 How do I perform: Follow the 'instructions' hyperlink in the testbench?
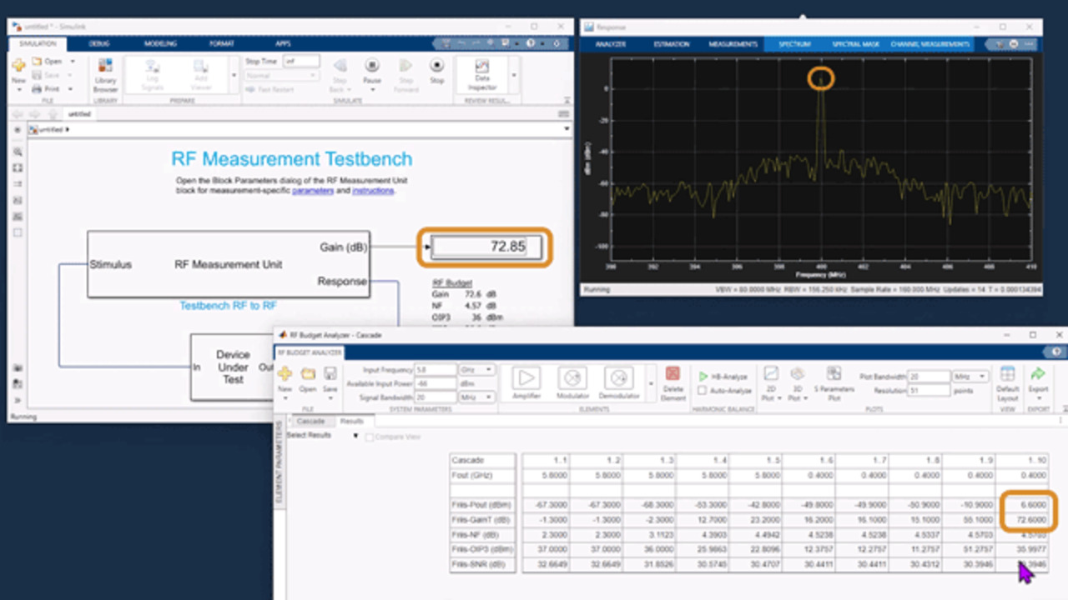pyautogui.click(x=372, y=191)
